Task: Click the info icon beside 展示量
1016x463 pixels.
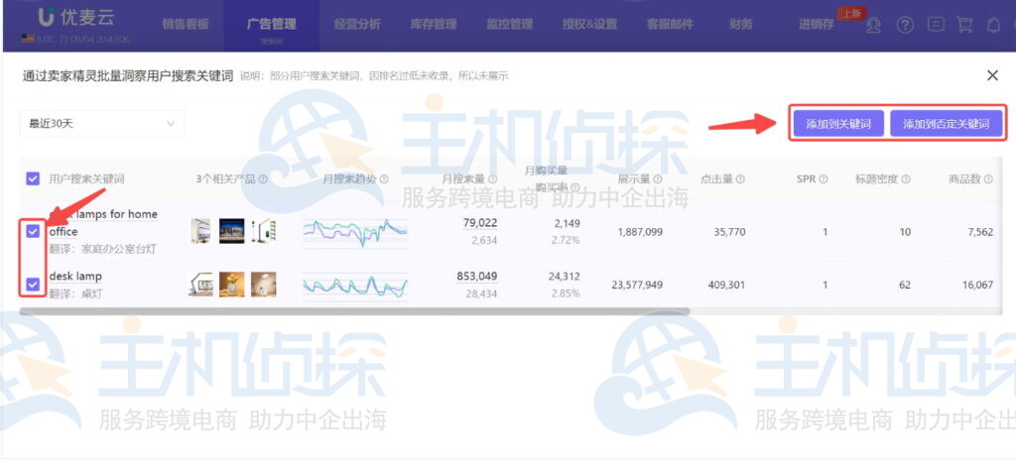Action: pos(658,179)
